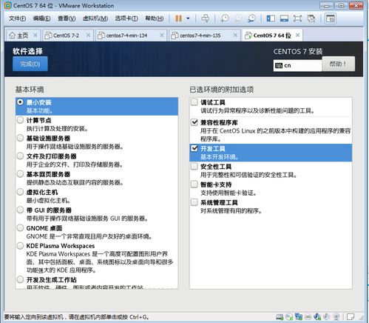
Task: Click the cn keyboard layout field
Action: coord(297,65)
